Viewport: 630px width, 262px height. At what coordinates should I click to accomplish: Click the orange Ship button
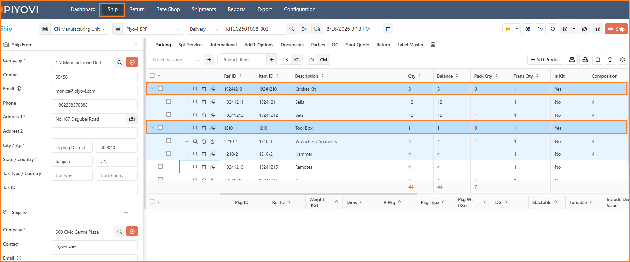[x=616, y=29]
